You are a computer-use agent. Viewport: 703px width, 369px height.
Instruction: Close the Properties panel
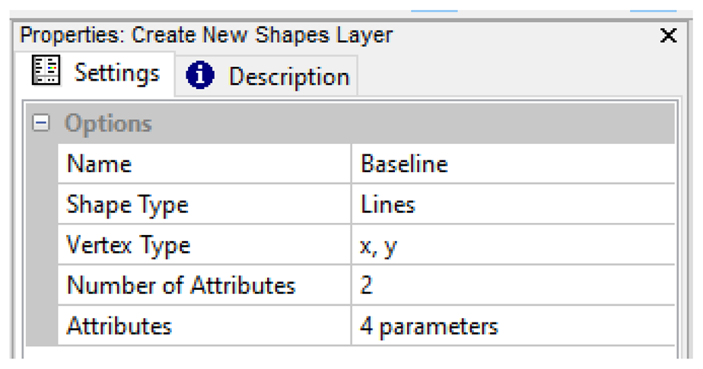click(x=667, y=36)
